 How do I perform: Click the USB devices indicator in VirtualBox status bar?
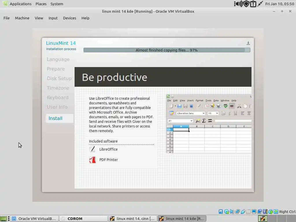pyautogui.click(x=243, y=211)
